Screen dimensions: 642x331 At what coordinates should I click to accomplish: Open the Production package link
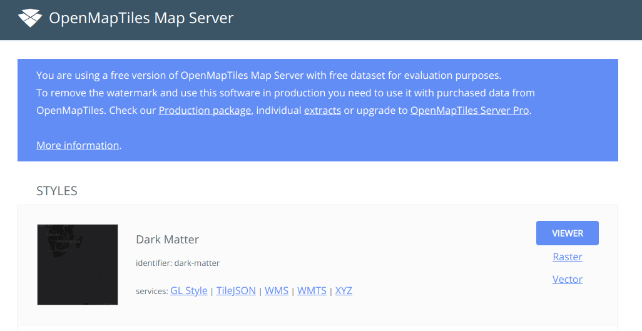click(205, 110)
